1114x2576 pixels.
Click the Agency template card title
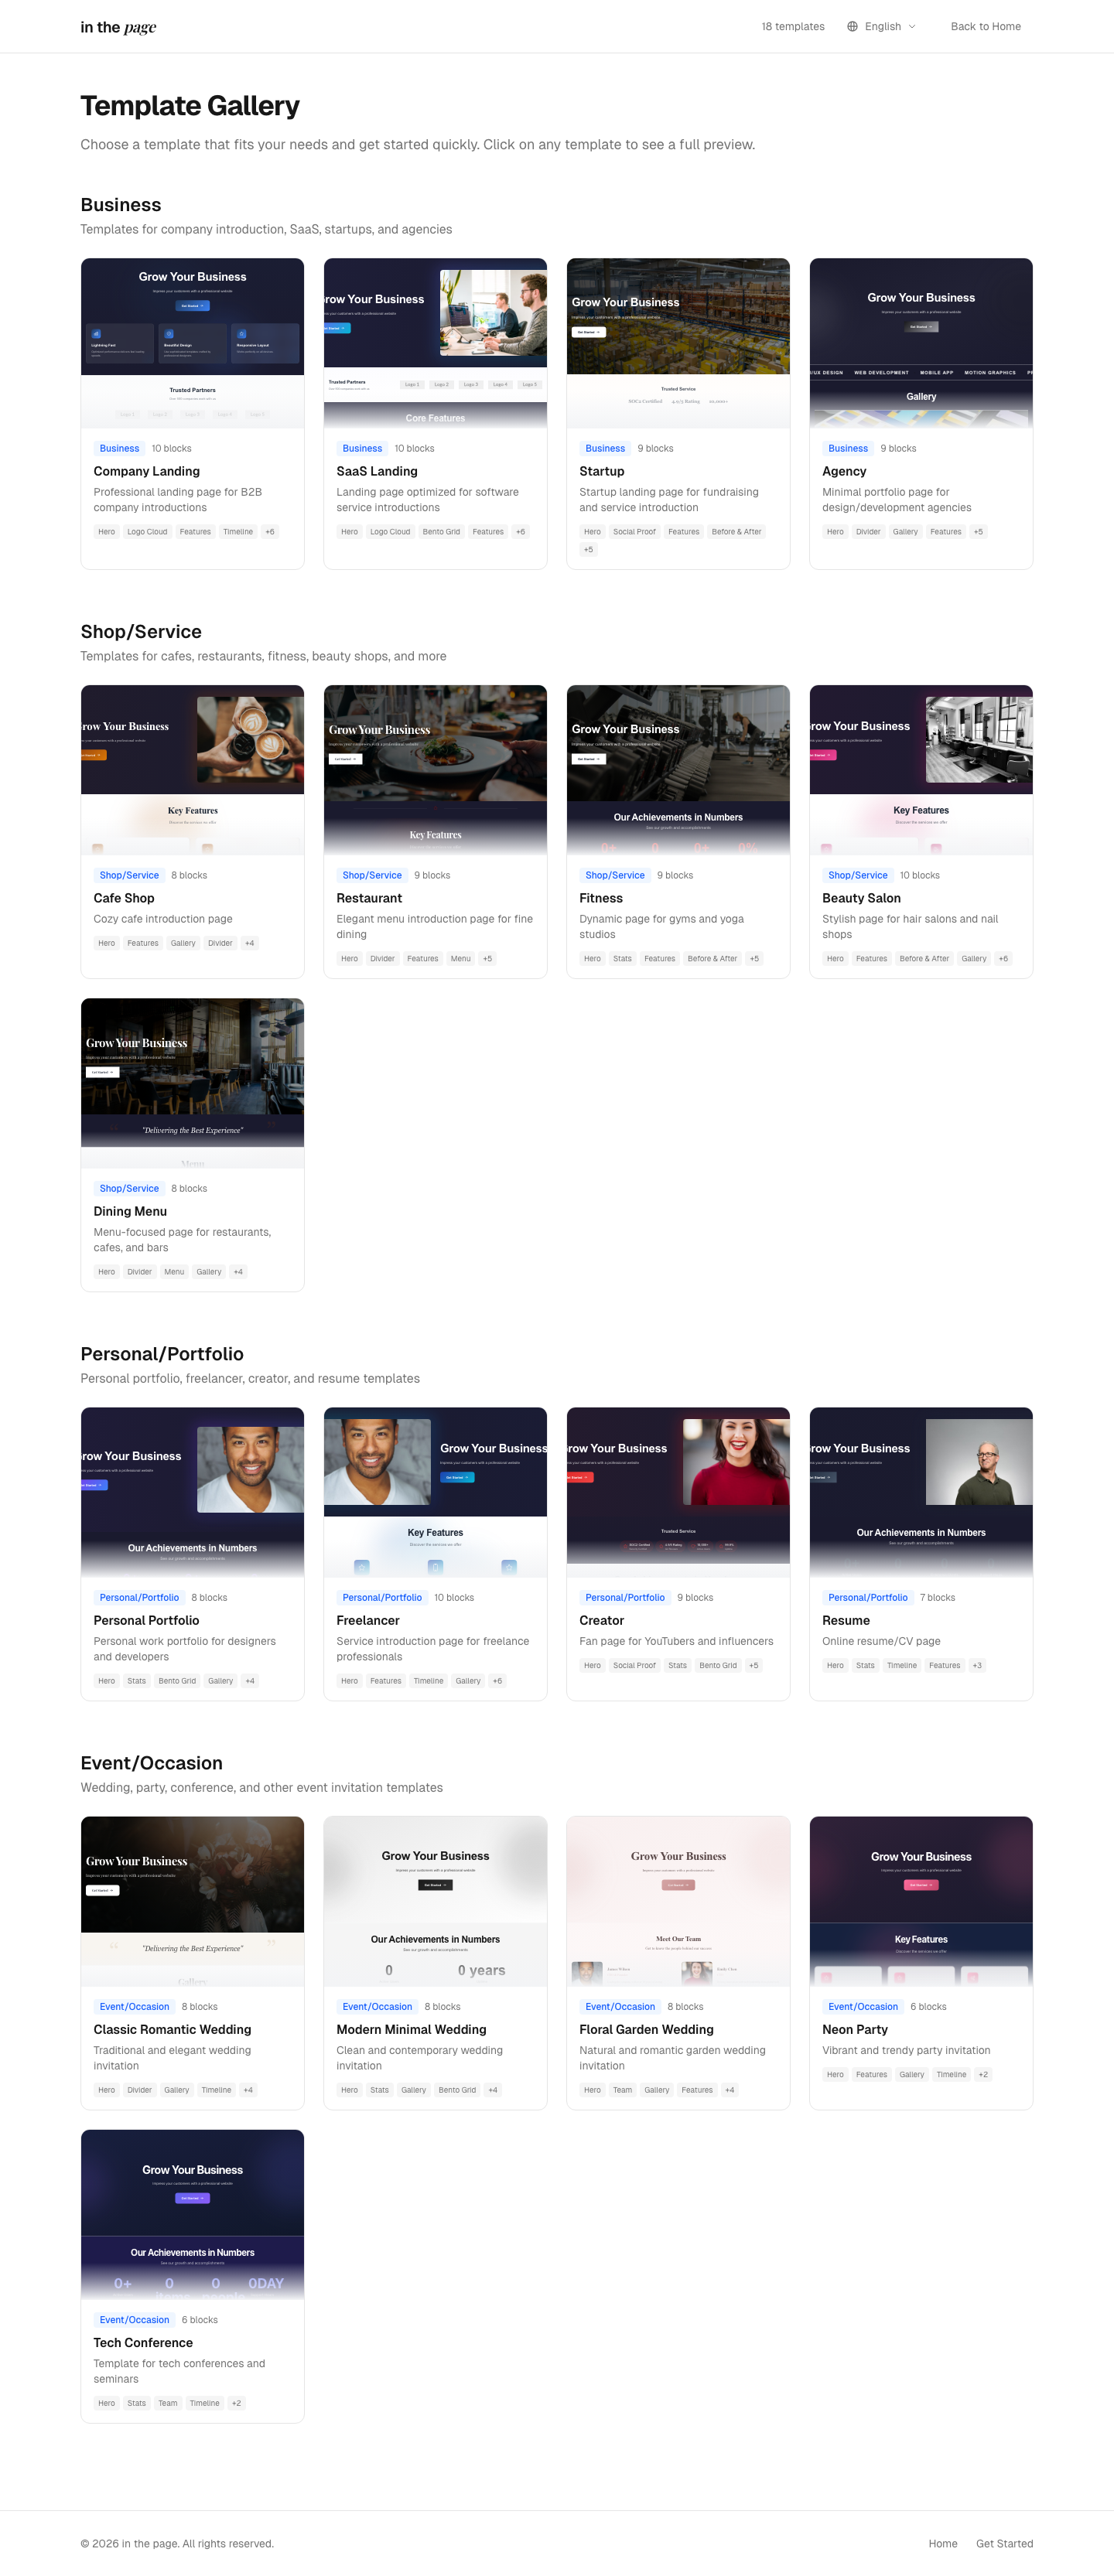[844, 471]
